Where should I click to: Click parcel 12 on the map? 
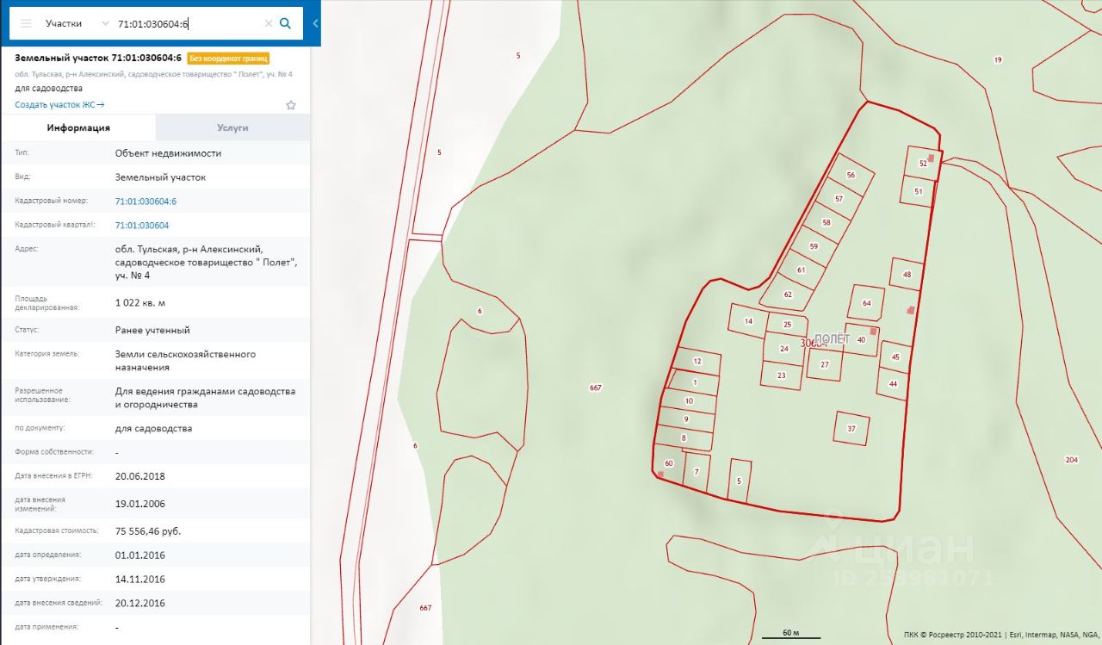(x=696, y=361)
